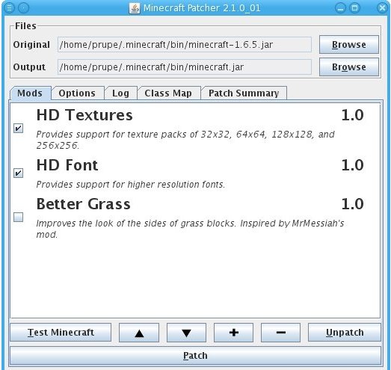Browse for the Output jar file
The width and height of the screenshot is (391, 370).
pyautogui.click(x=349, y=67)
